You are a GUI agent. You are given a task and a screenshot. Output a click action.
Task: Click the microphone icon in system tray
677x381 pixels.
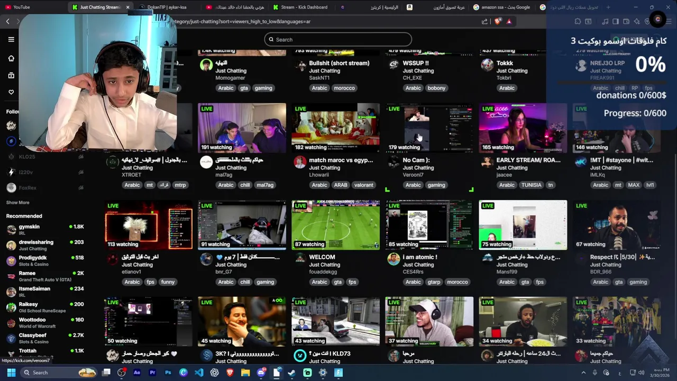click(595, 373)
